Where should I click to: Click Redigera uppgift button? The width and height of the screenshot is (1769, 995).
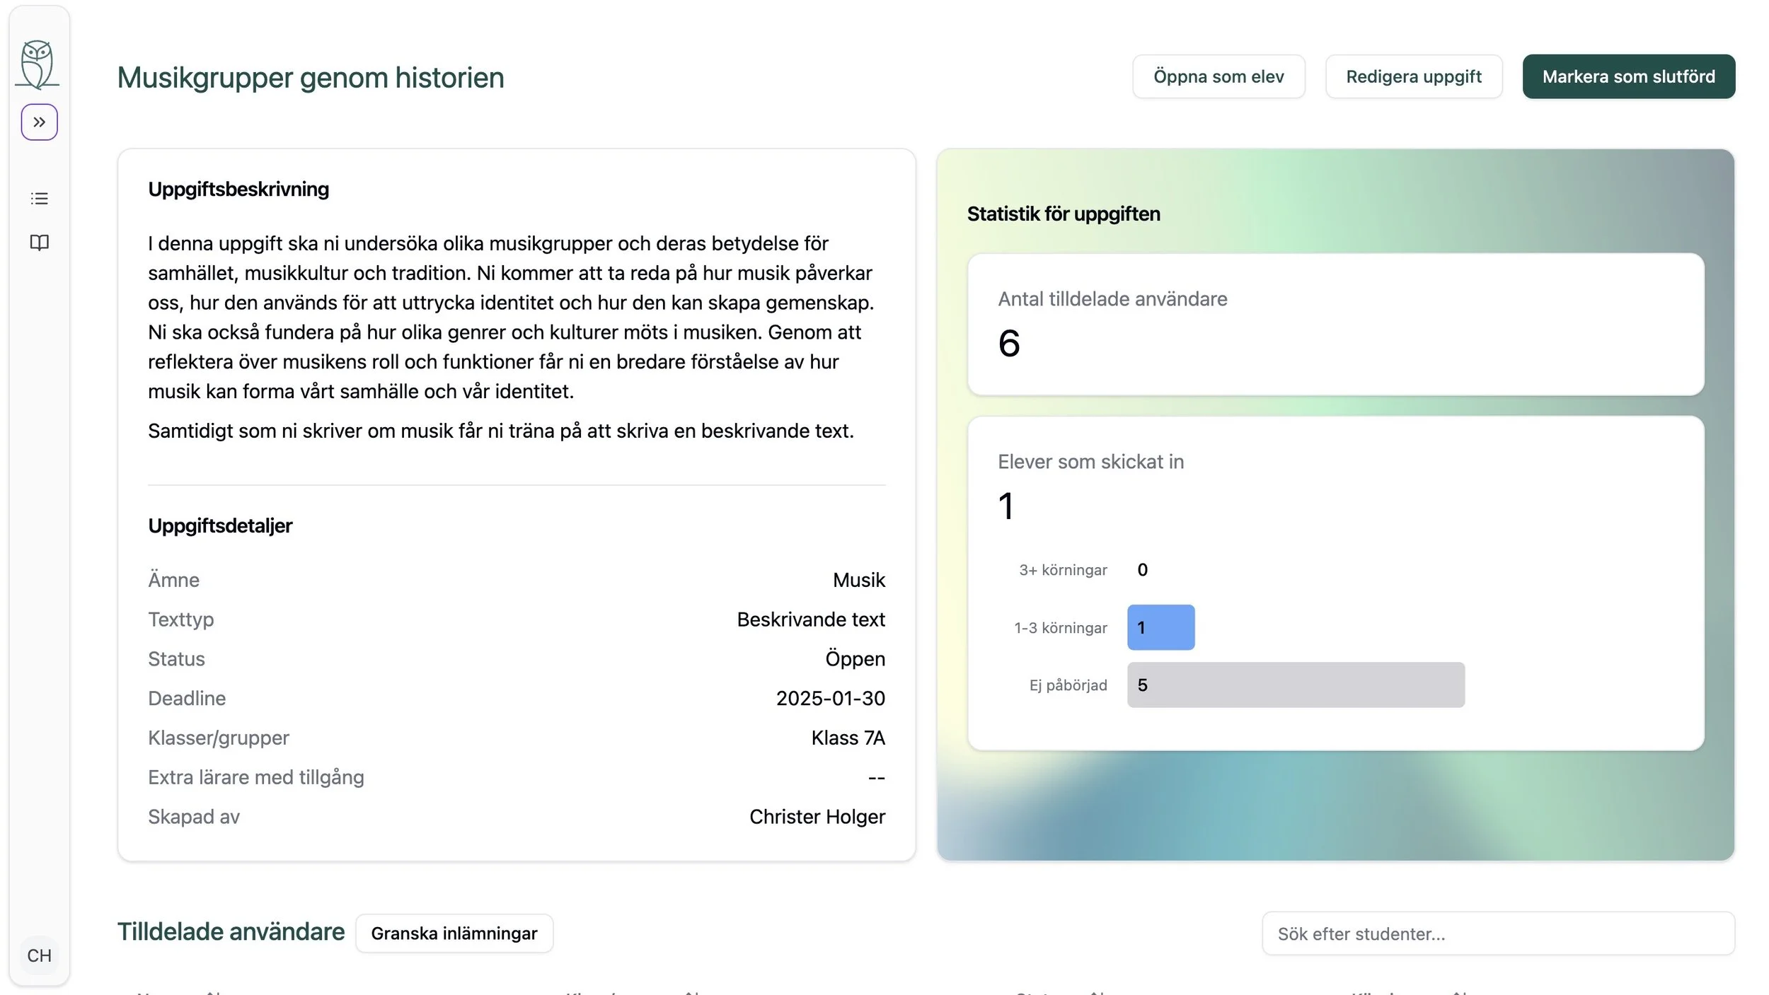tap(1413, 76)
